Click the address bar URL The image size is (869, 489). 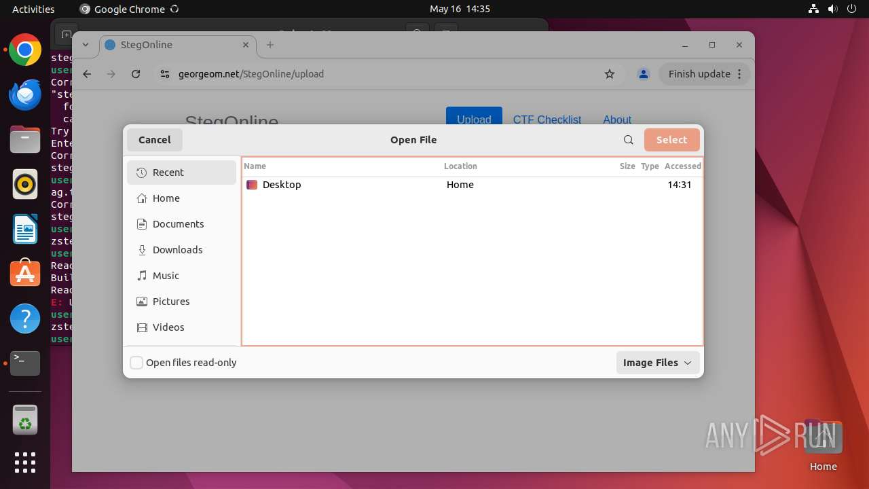(251, 74)
